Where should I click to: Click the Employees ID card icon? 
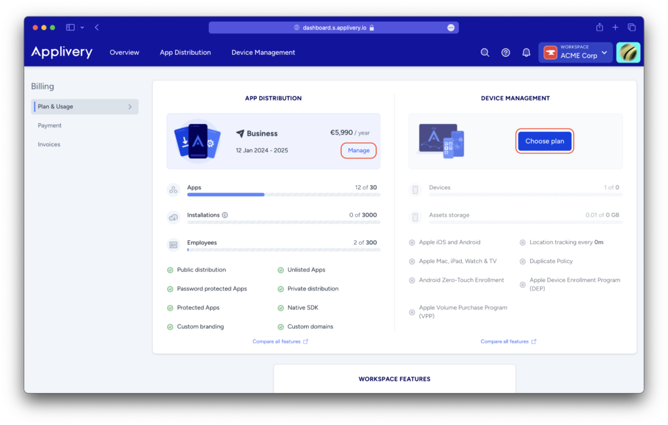click(x=174, y=245)
